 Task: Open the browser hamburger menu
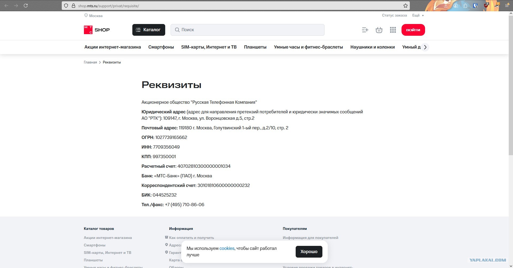pyautogui.click(x=507, y=6)
